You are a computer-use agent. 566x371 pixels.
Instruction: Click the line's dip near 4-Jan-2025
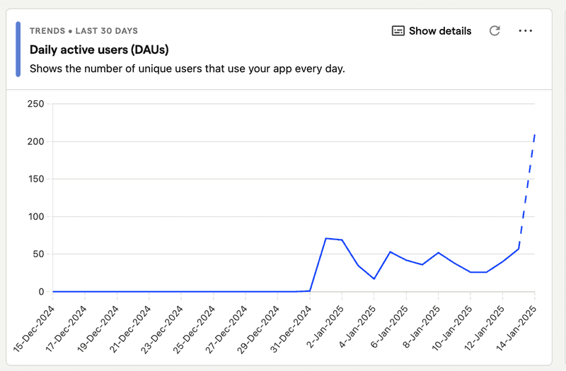[x=374, y=279]
